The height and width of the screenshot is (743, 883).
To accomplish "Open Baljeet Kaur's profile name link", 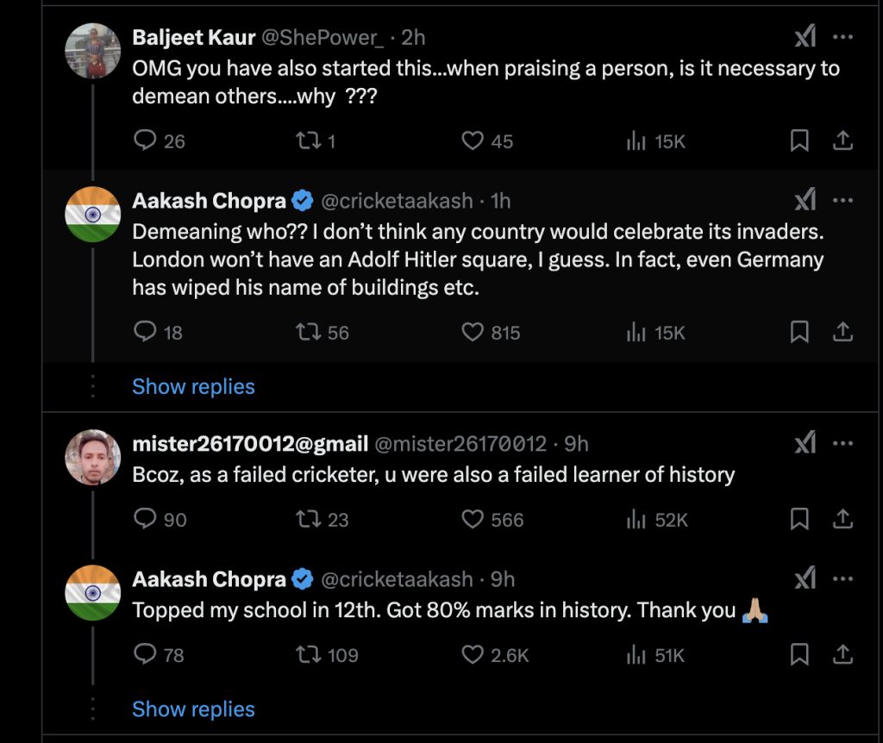I will [194, 38].
